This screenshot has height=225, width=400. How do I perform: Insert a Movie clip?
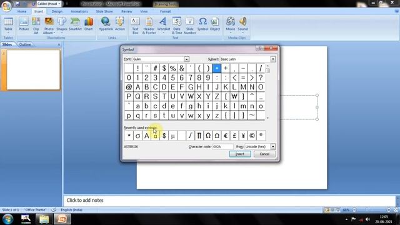coord(231,25)
